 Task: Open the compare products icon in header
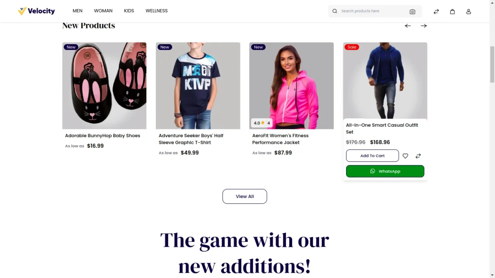coord(436,12)
